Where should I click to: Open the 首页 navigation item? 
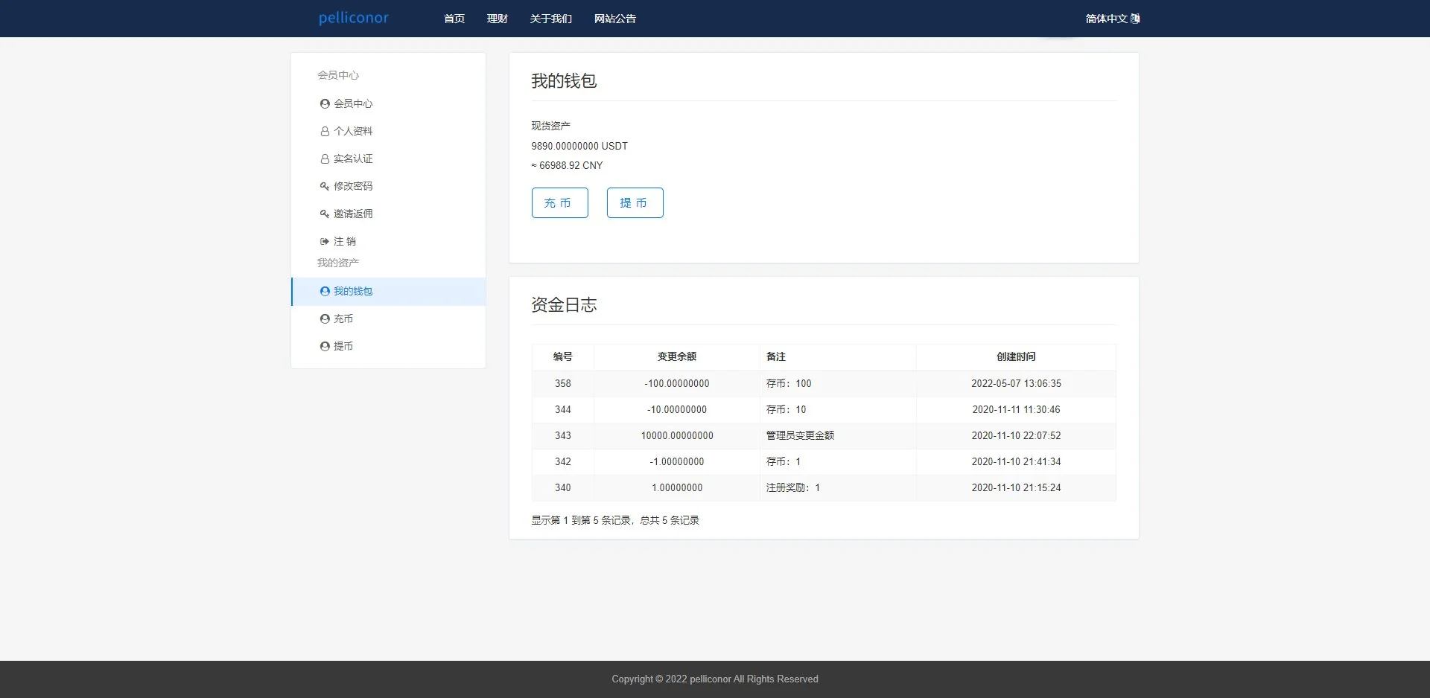454,19
